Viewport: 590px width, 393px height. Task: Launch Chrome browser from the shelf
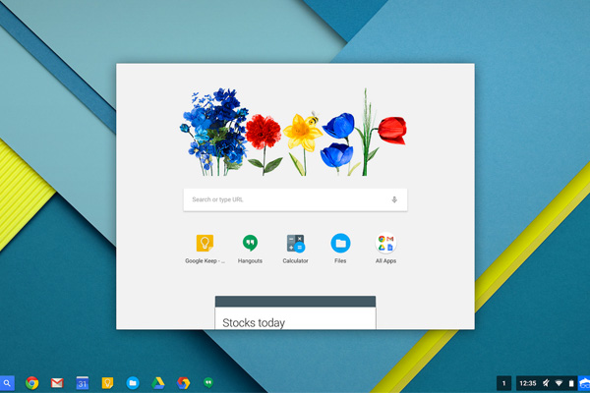click(x=32, y=383)
